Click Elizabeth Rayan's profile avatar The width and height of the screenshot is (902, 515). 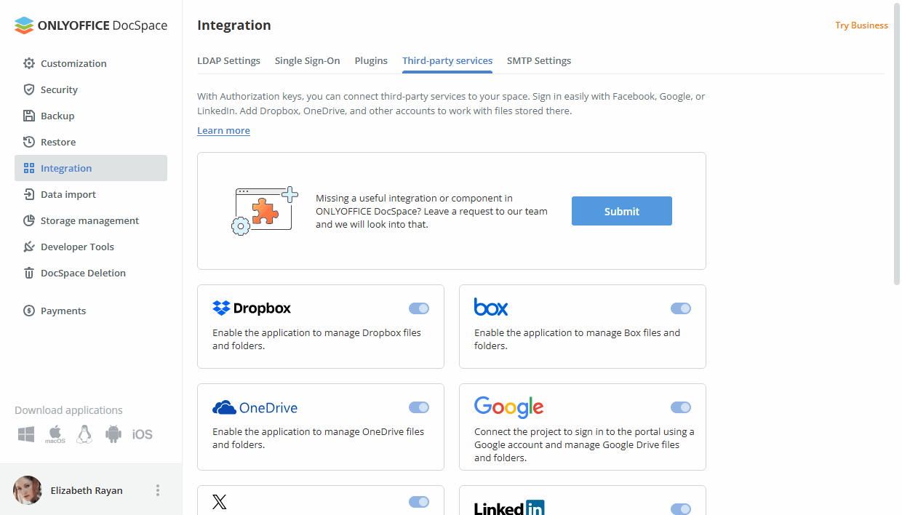27,490
